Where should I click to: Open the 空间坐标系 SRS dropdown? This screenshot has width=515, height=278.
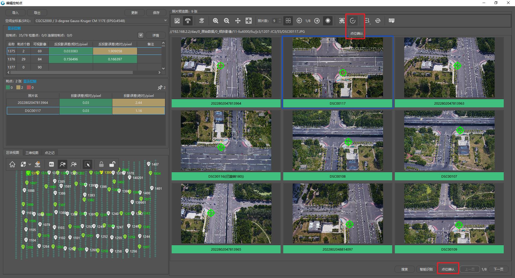(101, 21)
